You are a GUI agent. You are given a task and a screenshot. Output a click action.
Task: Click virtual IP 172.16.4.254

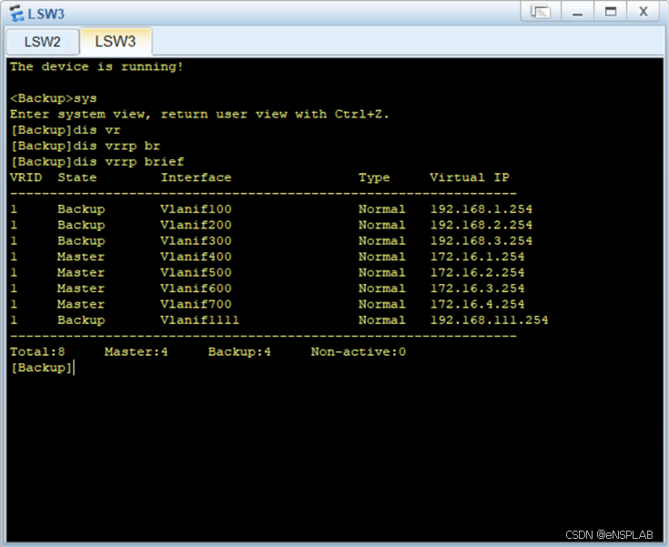point(478,304)
